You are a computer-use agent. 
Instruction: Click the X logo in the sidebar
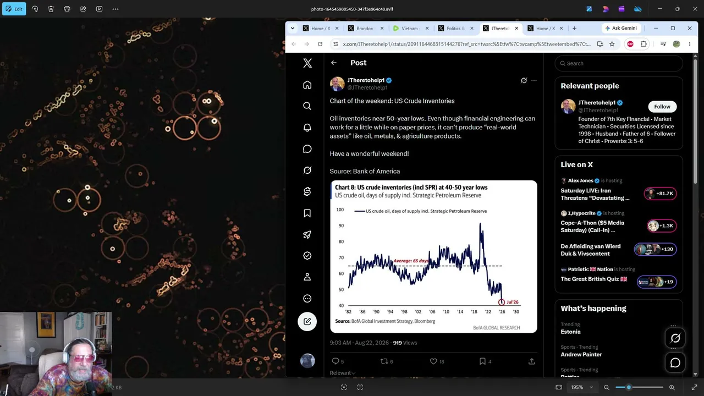pos(307,63)
